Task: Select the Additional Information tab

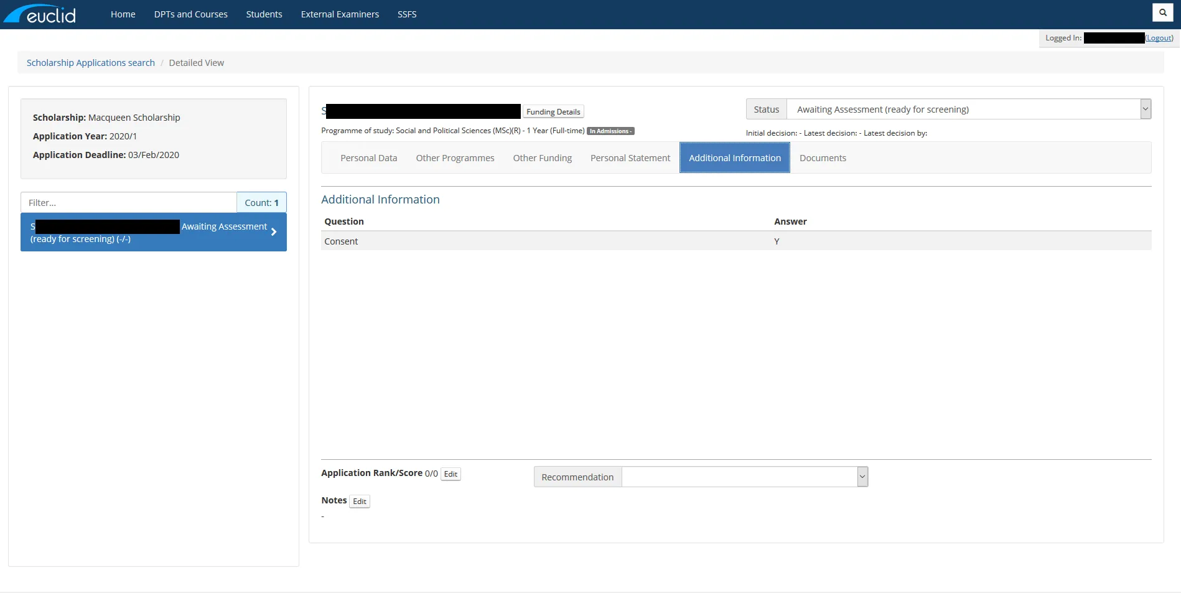Action: click(x=734, y=158)
